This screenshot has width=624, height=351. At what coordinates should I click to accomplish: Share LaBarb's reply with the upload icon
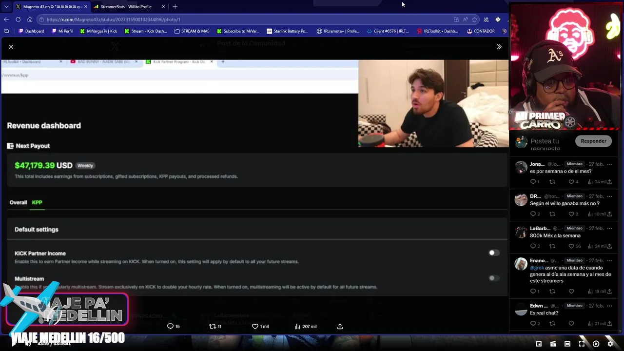pos(609,246)
